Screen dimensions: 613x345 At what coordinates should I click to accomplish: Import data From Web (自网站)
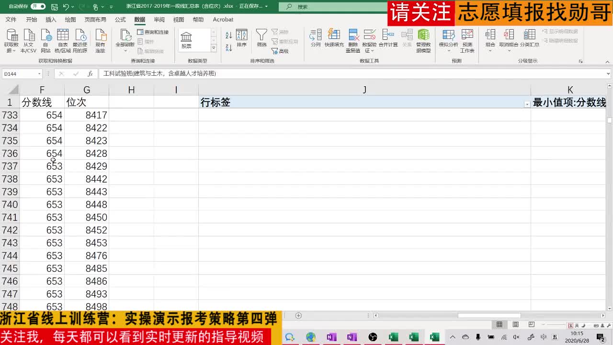coord(46,41)
